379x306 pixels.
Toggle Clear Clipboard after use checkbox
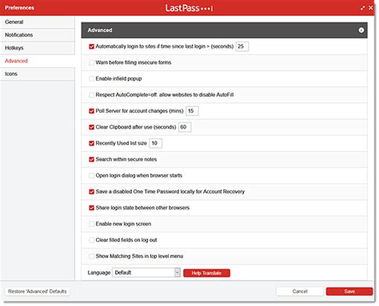[91, 127]
